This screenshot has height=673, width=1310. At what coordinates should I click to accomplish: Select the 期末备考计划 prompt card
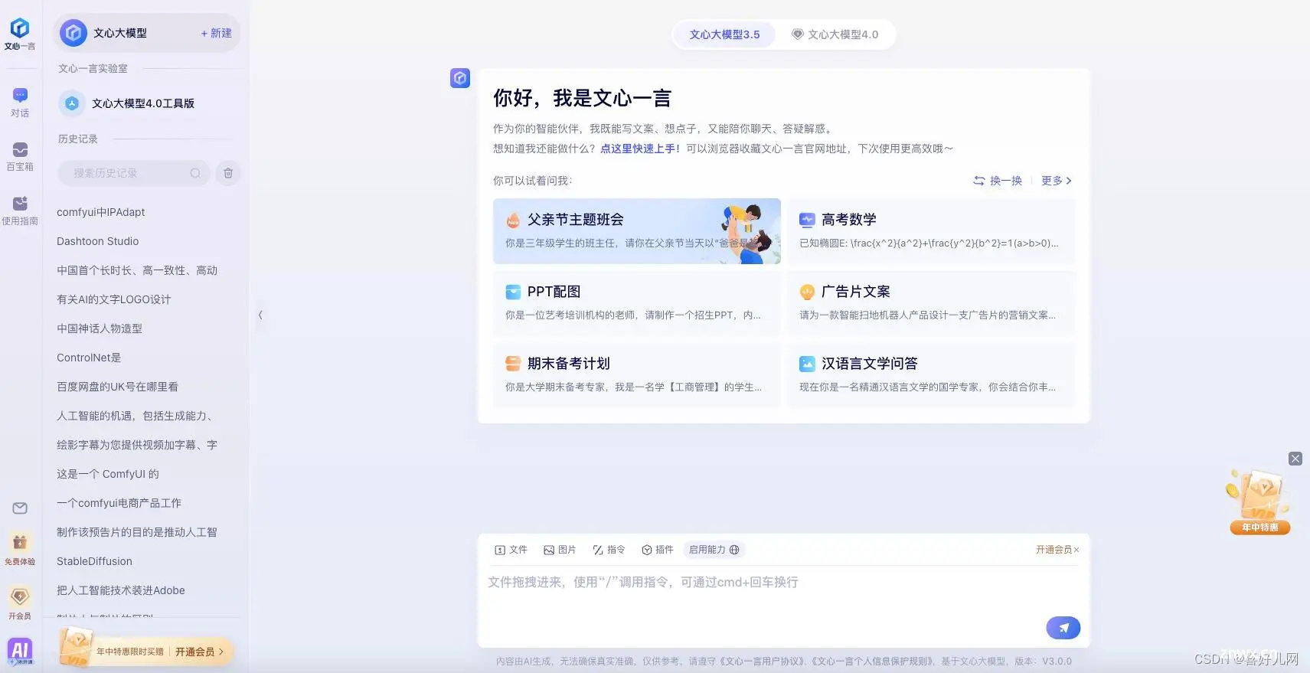[636, 375]
